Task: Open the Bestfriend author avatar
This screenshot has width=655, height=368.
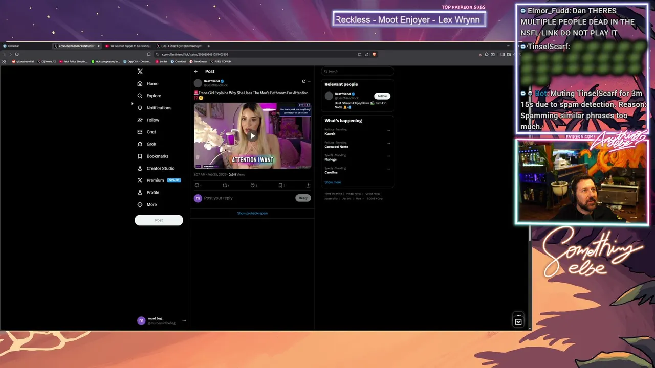Action: [x=198, y=83]
